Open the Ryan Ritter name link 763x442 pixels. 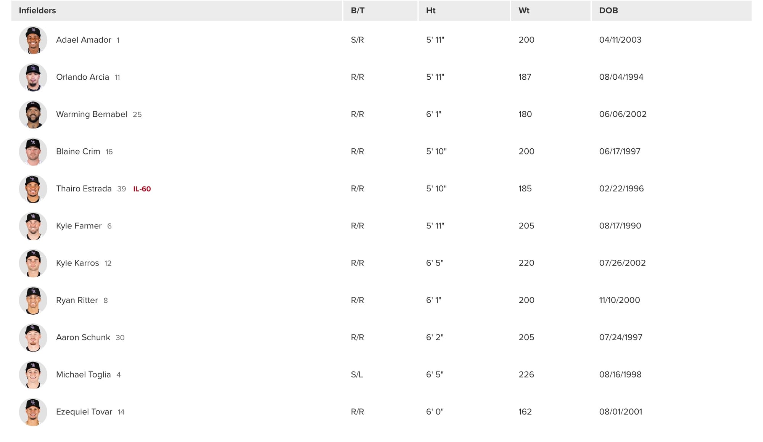[x=77, y=300]
